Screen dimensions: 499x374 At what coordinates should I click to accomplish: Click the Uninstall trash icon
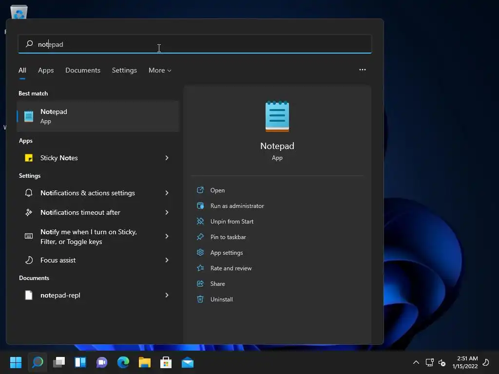[x=200, y=299]
